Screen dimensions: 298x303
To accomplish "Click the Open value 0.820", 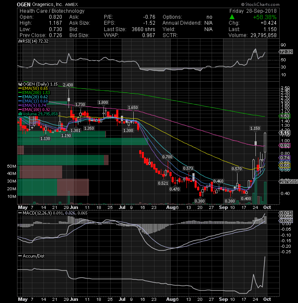I will point(55,17).
